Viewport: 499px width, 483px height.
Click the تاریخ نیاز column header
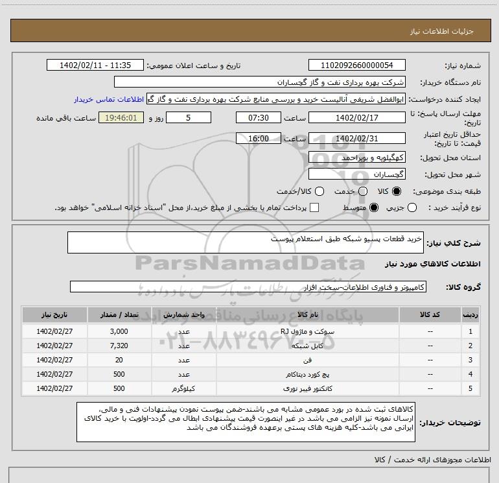(54, 315)
